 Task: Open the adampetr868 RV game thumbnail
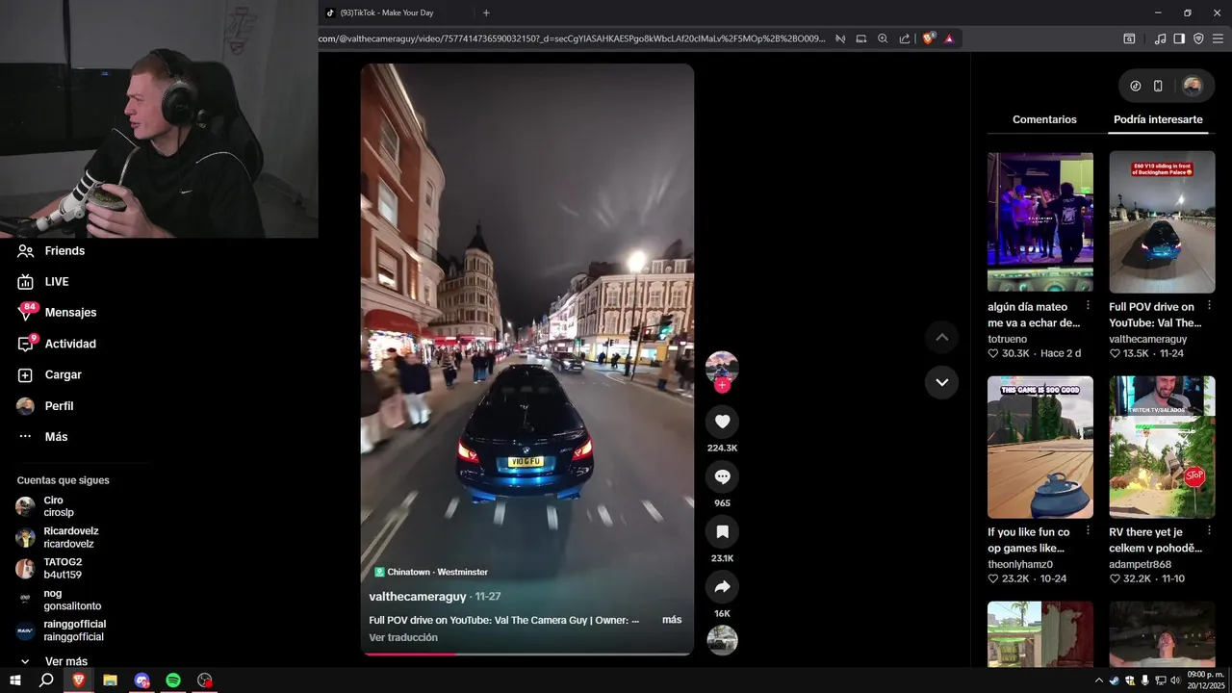pos(1162,448)
